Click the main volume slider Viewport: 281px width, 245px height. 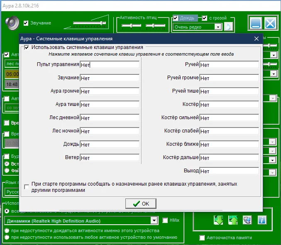[x=89, y=23]
